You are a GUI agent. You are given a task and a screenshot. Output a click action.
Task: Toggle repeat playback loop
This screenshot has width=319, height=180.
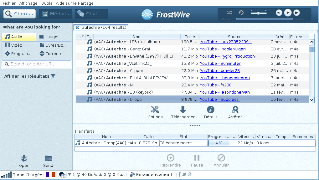[241, 13]
